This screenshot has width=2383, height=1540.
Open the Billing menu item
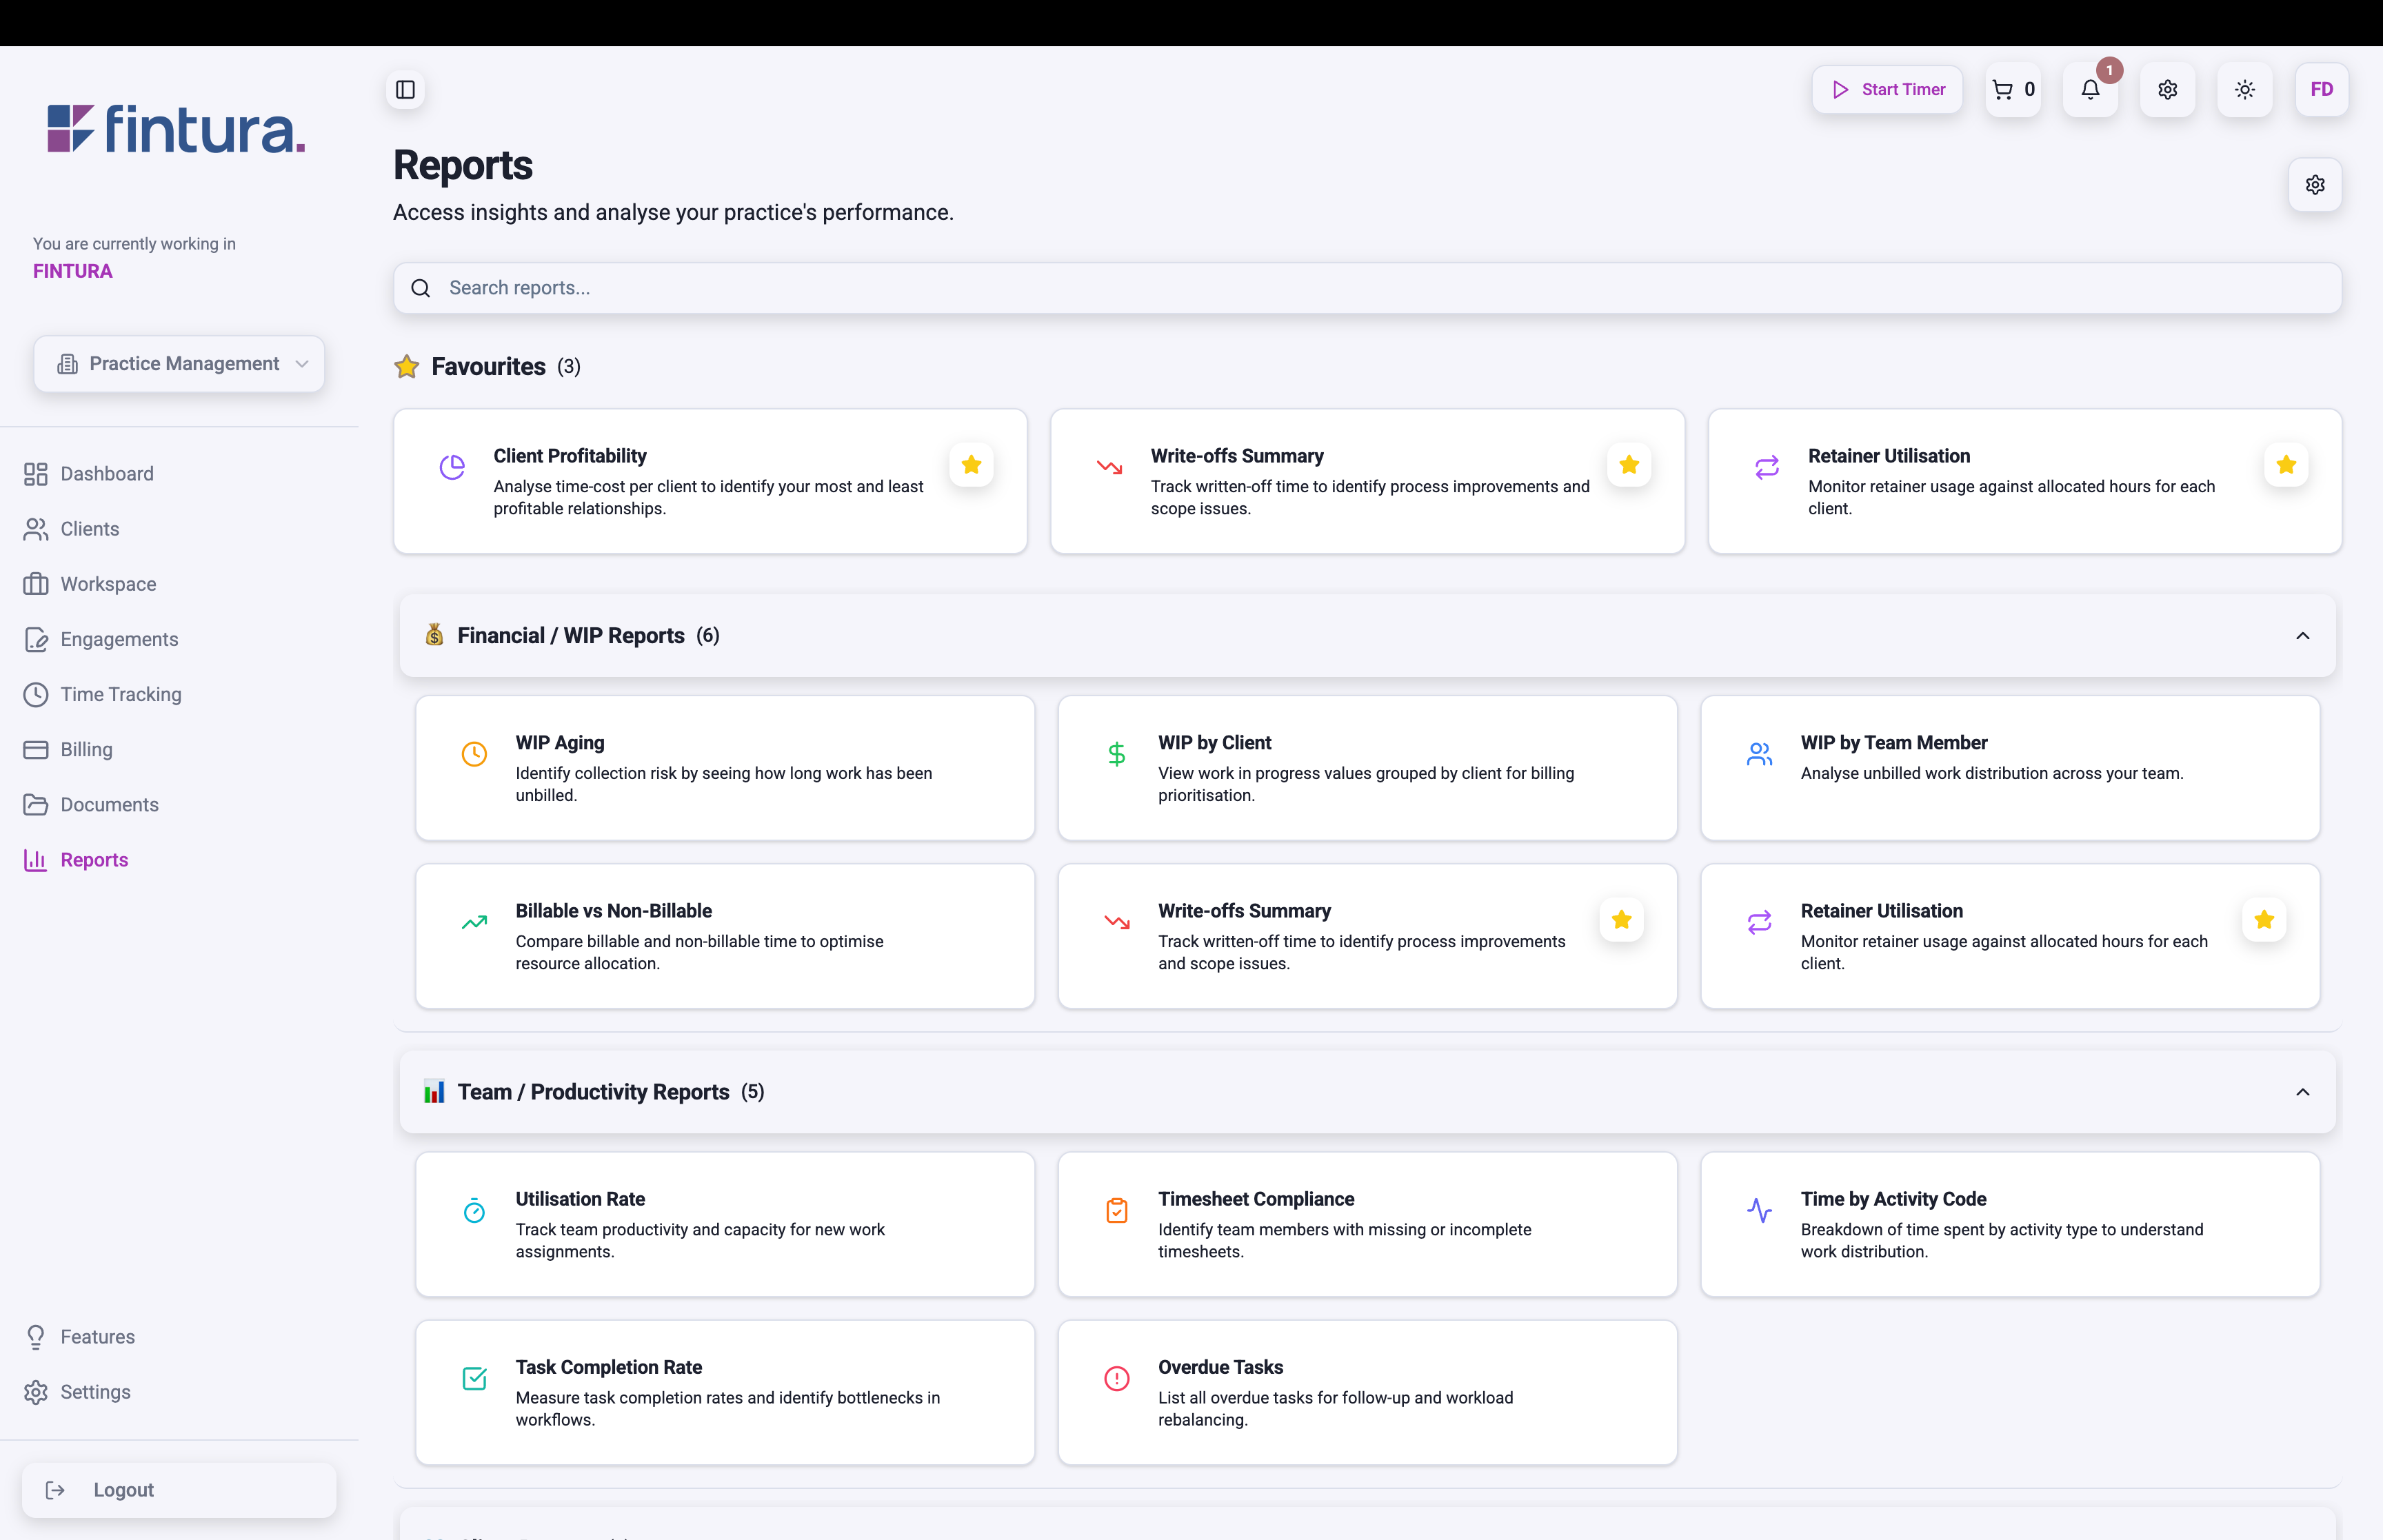tap(86, 749)
